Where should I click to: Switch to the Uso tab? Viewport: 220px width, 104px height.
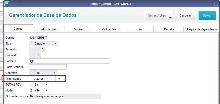139,29
